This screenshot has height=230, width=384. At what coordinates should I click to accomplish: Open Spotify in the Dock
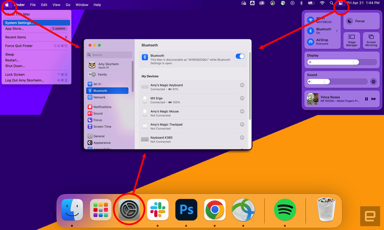(285, 210)
